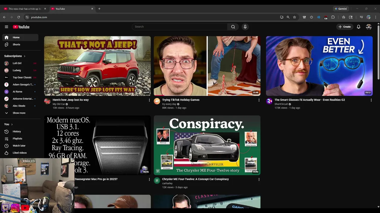Visit ShortCircuit channel name
Screen dimensions: 380x213
pyautogui.click(x=281, y=104)
